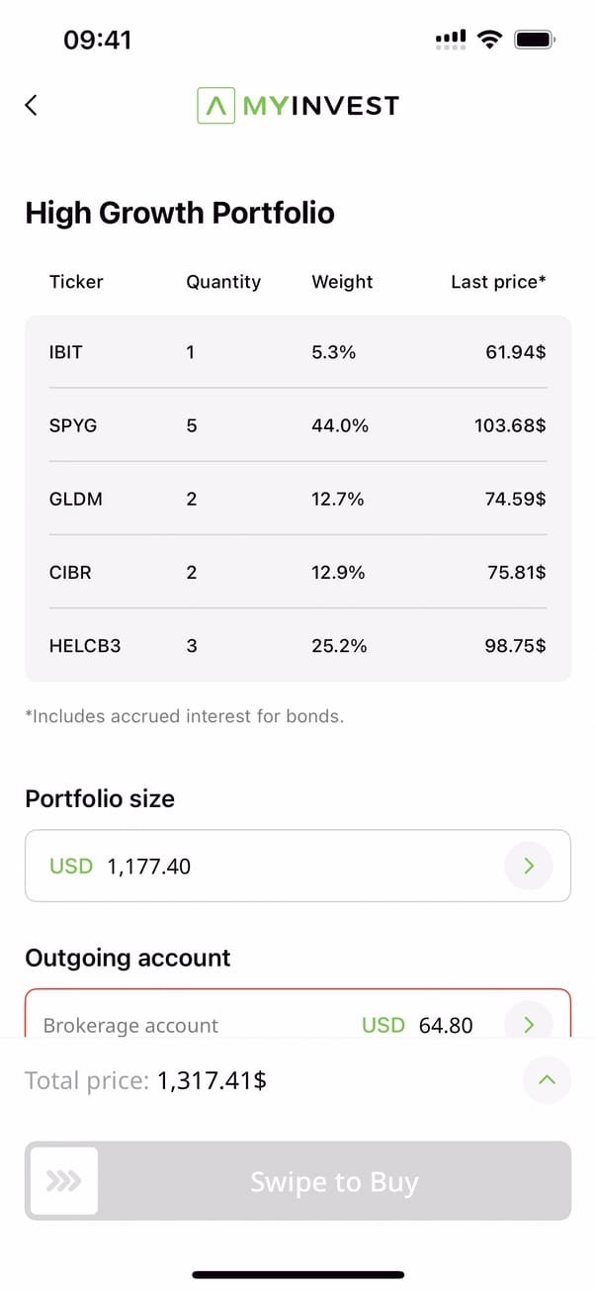Tap the Weight column header
Image resolution: width=596 pixels, height=1291 pixels.
point(342,282)
